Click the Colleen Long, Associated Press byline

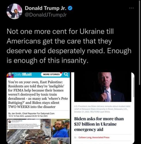(x=94, y=137)
